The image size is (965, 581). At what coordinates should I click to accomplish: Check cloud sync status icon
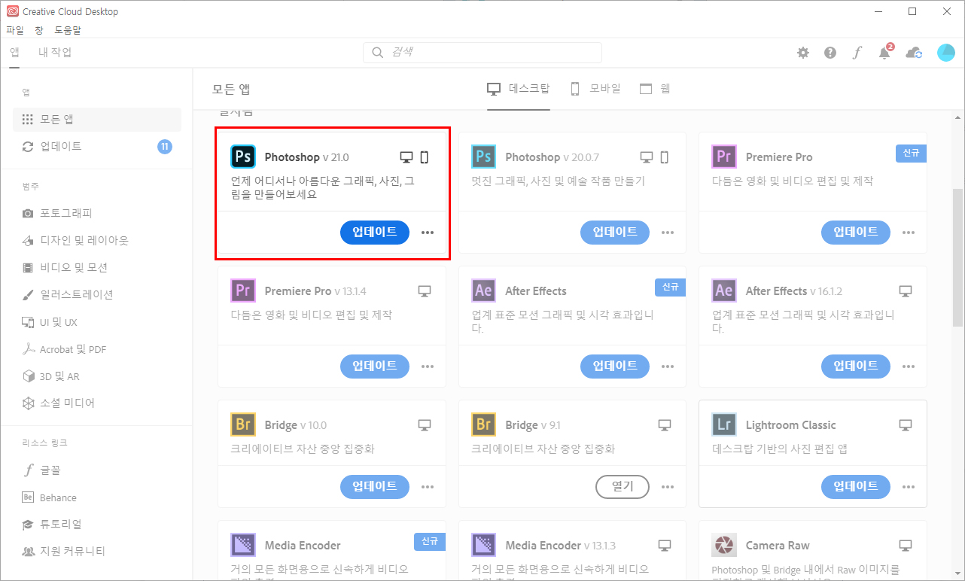point(914,53)
